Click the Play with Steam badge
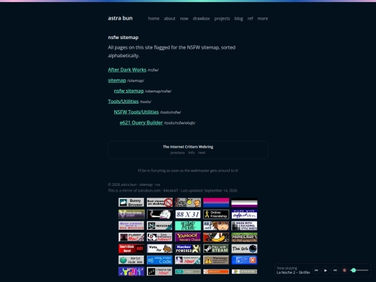 [216, 249]
